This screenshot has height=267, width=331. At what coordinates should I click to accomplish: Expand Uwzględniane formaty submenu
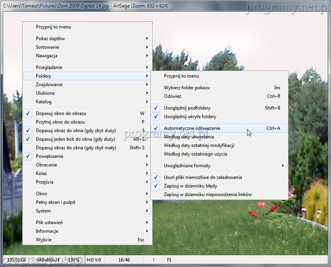(x=187, y=166)
